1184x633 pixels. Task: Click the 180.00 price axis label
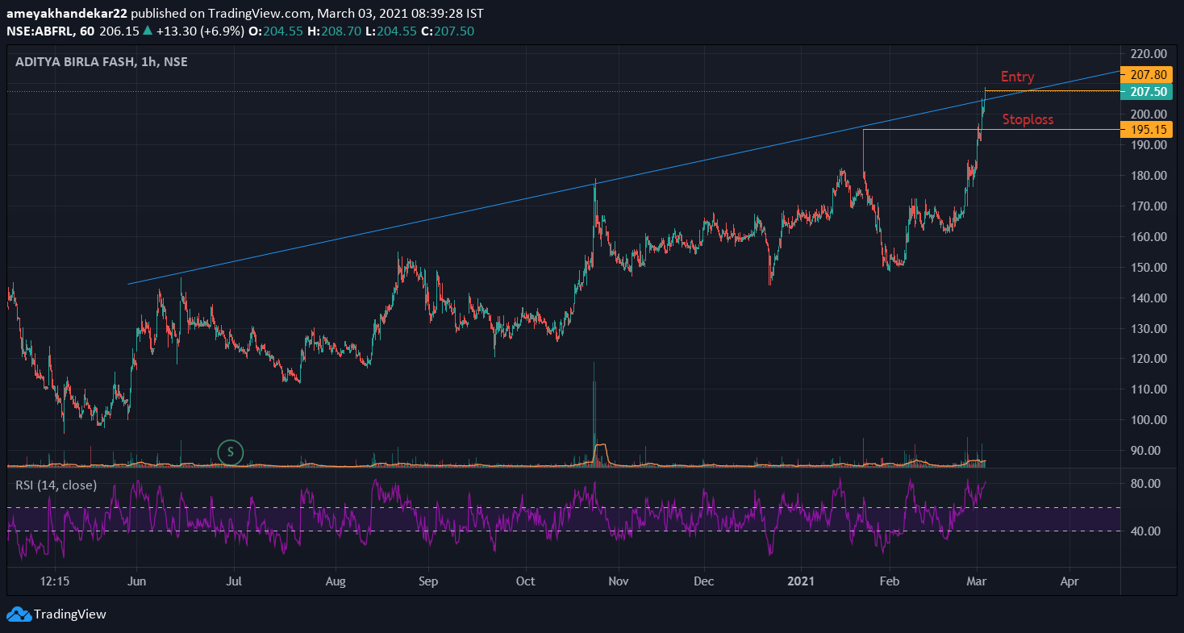coord(1149,176)
